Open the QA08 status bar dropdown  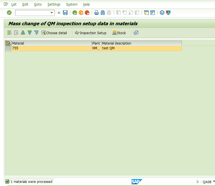[214, 182]
